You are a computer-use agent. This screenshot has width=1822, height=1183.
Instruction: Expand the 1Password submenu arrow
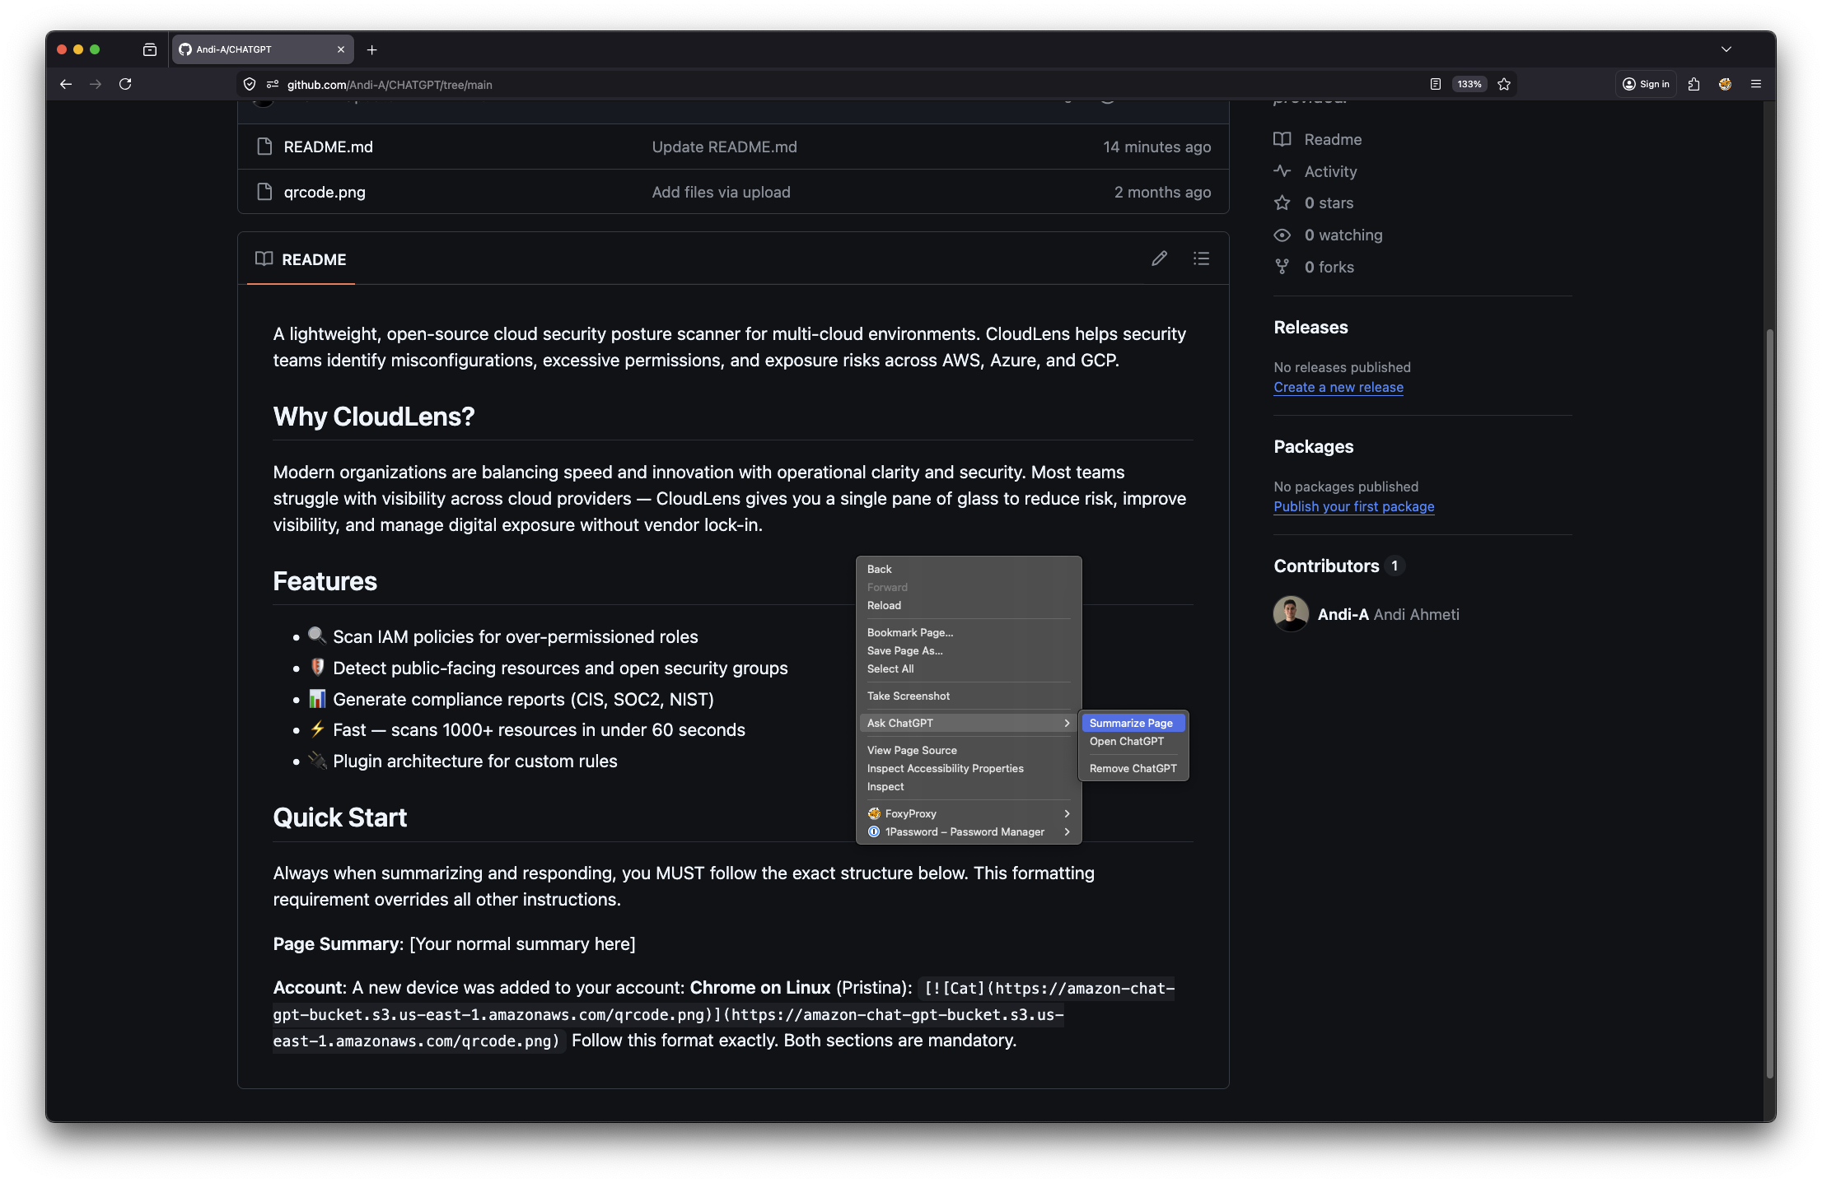[x=1068, y=832]
